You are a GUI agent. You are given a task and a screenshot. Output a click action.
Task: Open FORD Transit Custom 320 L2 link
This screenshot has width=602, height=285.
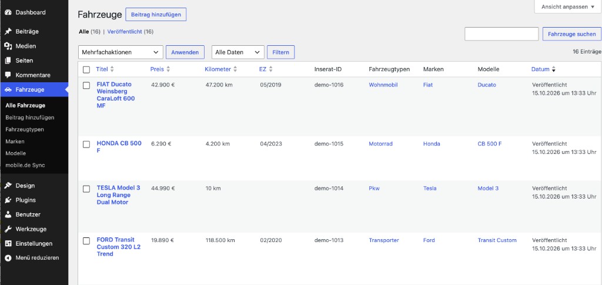pyautogui.click(x=119, y=247)
